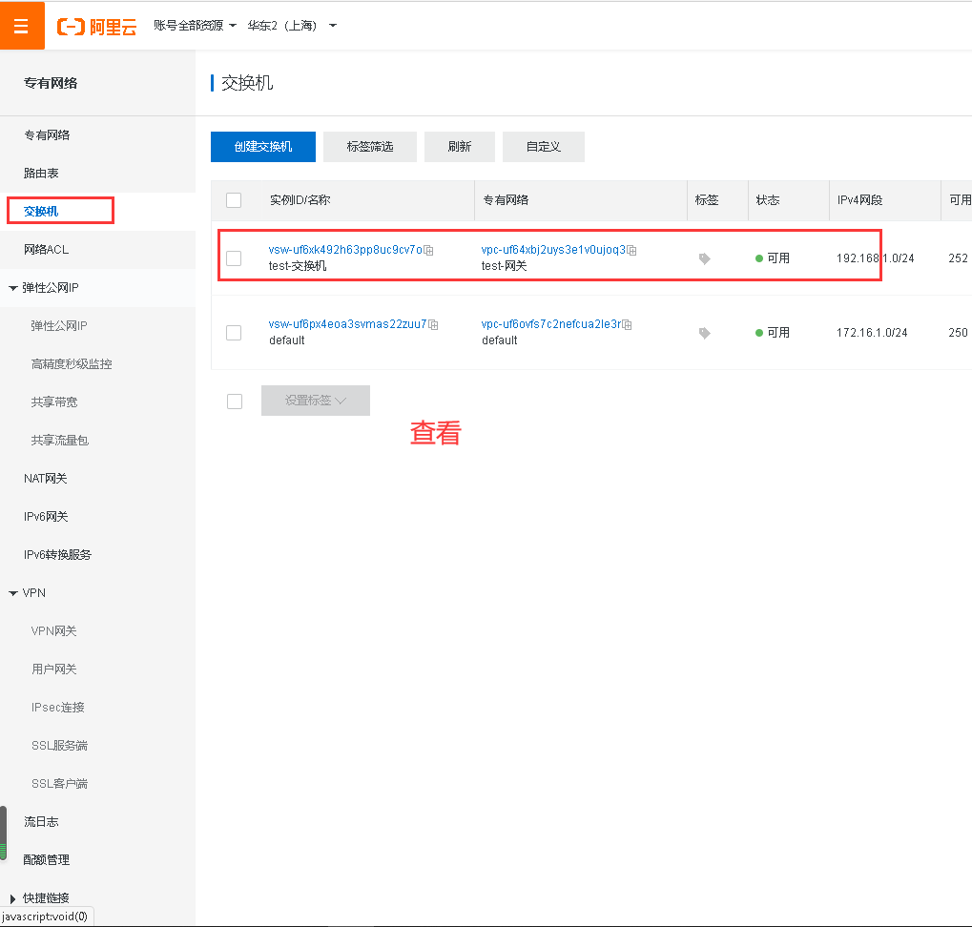This screenshot has width=972, height=927.
Task: Check the test-交换机 row checkbox
Action: coord(234,258)
